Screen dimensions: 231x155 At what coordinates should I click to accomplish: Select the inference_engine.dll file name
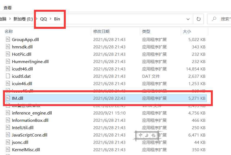32,113
